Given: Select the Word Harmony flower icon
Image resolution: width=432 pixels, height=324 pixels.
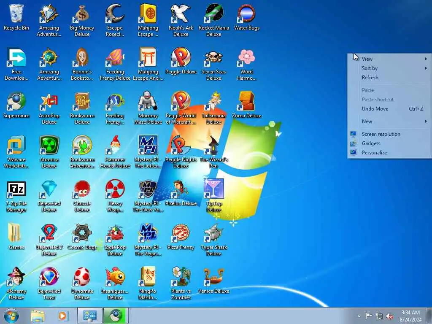Looking at the screenshot, I should pyautogui.click(x=246, y=64).
